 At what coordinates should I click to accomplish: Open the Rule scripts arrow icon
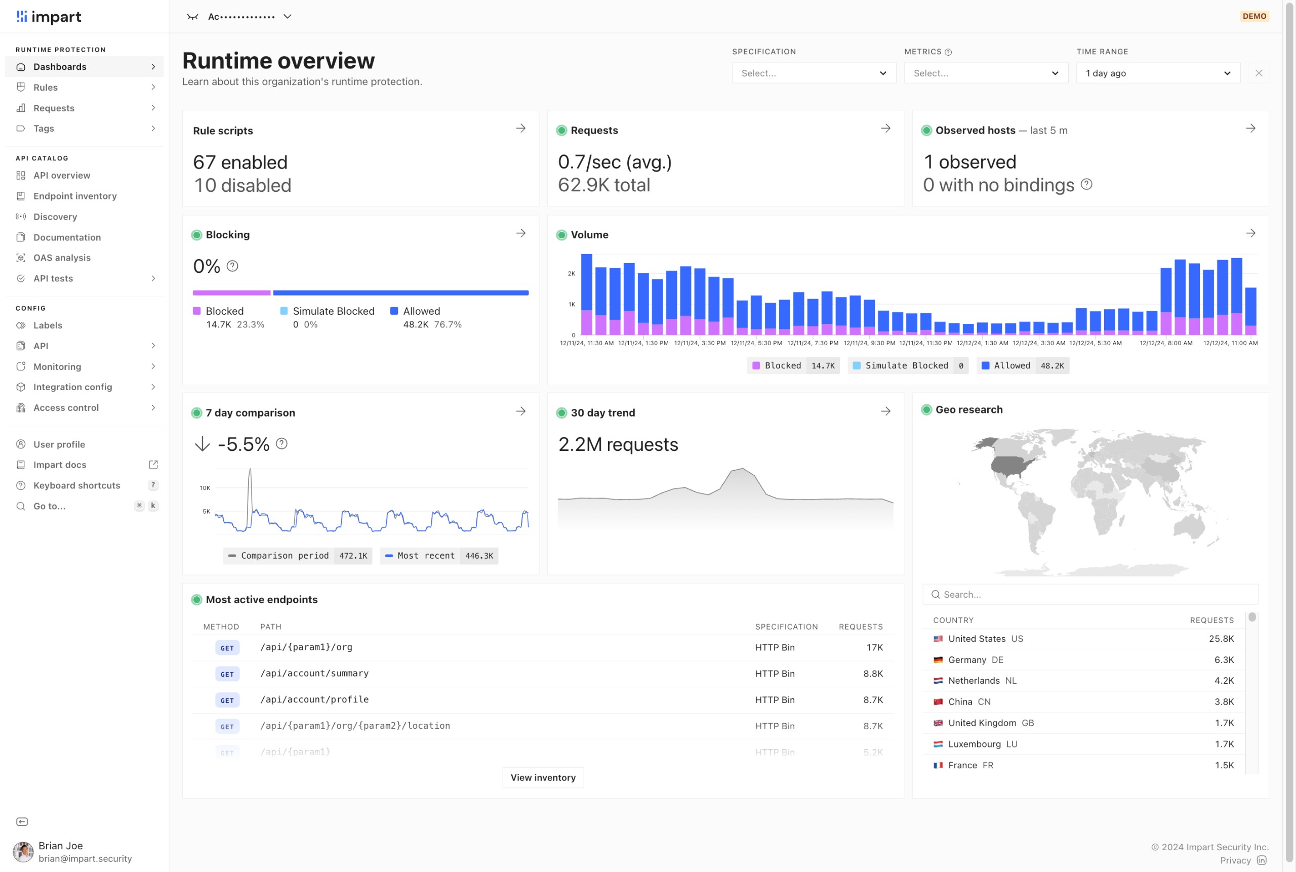(520, 129)
